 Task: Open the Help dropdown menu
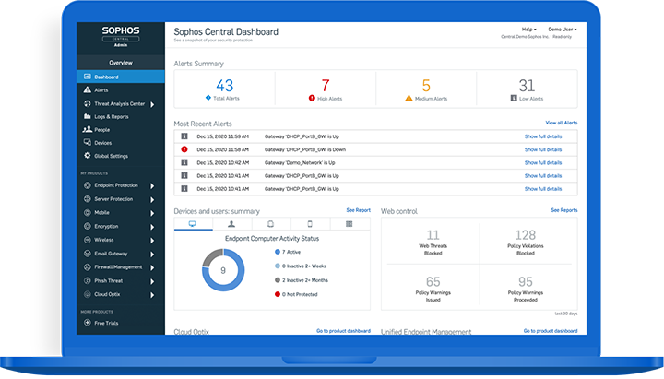pyautogui.click(x=528, y=30)
